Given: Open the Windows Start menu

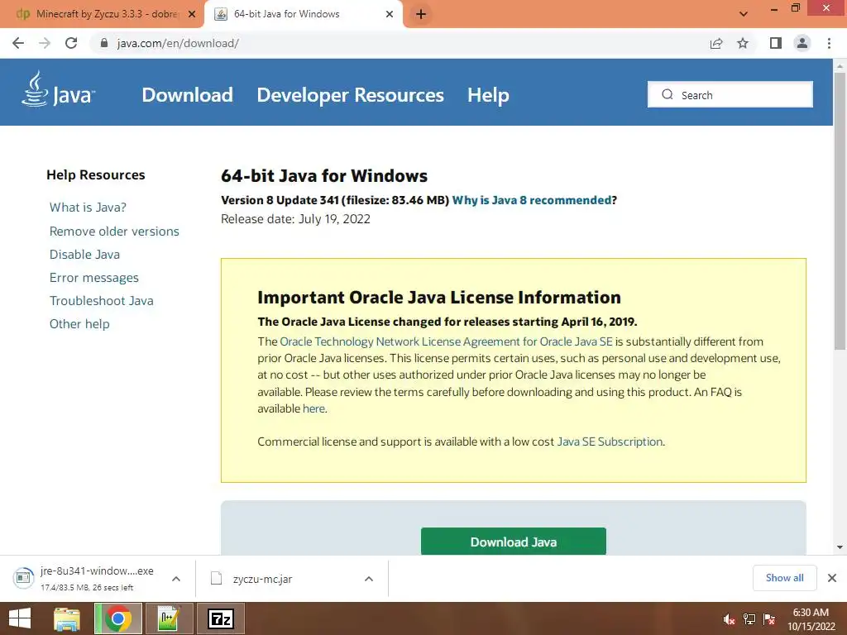Looking at the screenshot, I should point(20,618).
